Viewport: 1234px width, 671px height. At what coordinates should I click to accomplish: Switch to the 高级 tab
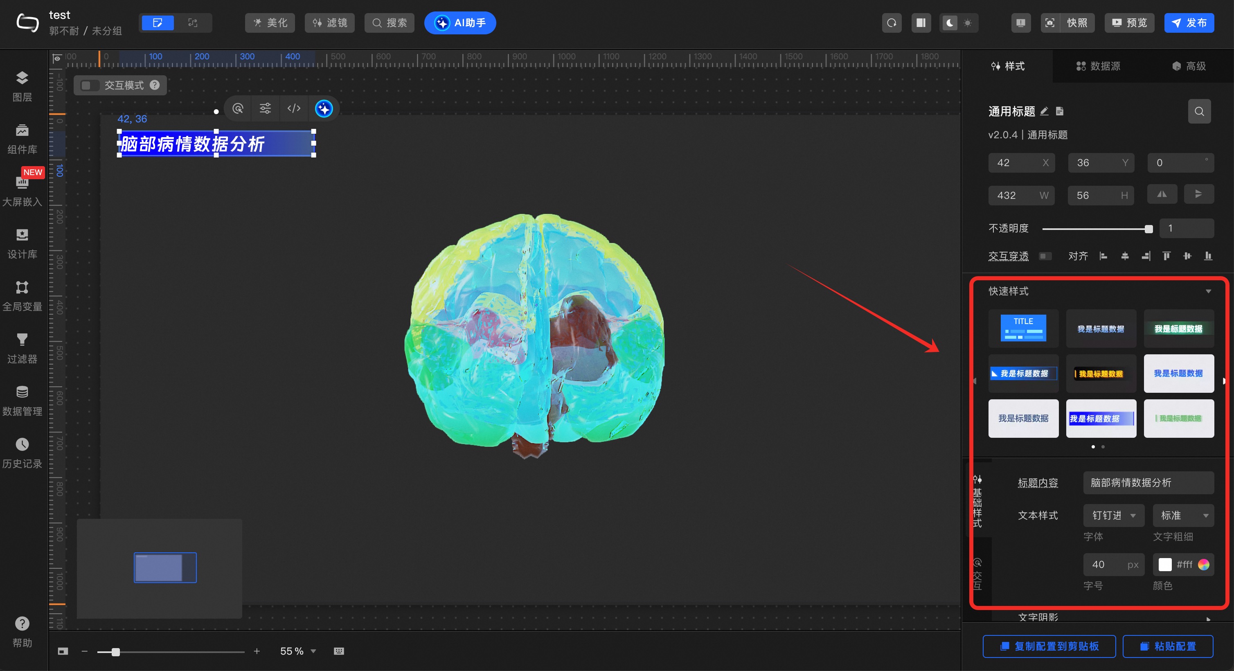click(x=1189, y=66)
